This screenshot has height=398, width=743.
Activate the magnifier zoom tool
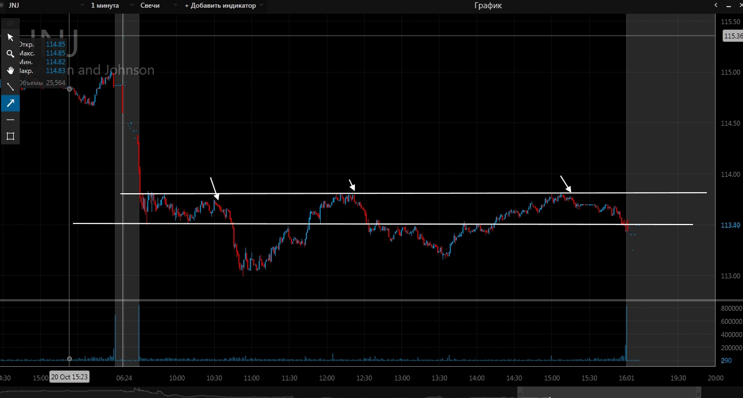pyautogui.click(x=10, y=54)
